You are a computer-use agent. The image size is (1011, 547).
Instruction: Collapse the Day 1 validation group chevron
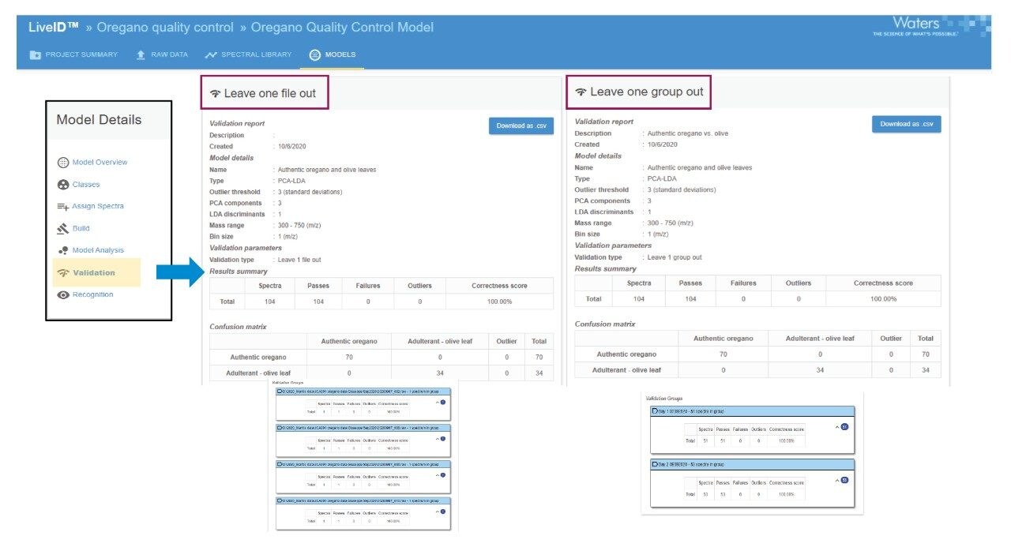pyautogui.click(x=837, y=427)
